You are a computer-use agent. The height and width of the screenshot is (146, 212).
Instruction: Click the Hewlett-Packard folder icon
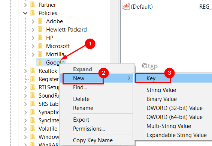click(x=40, y=30)
